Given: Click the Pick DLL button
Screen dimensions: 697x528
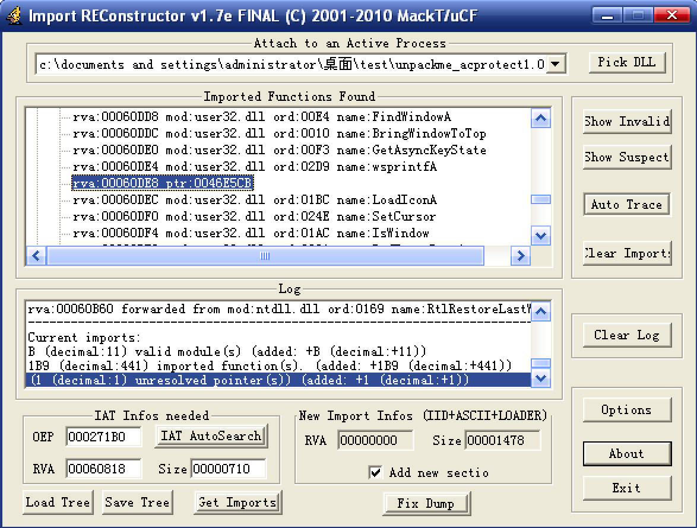Looking at the screenshot, I should click(x=626, y=62).
